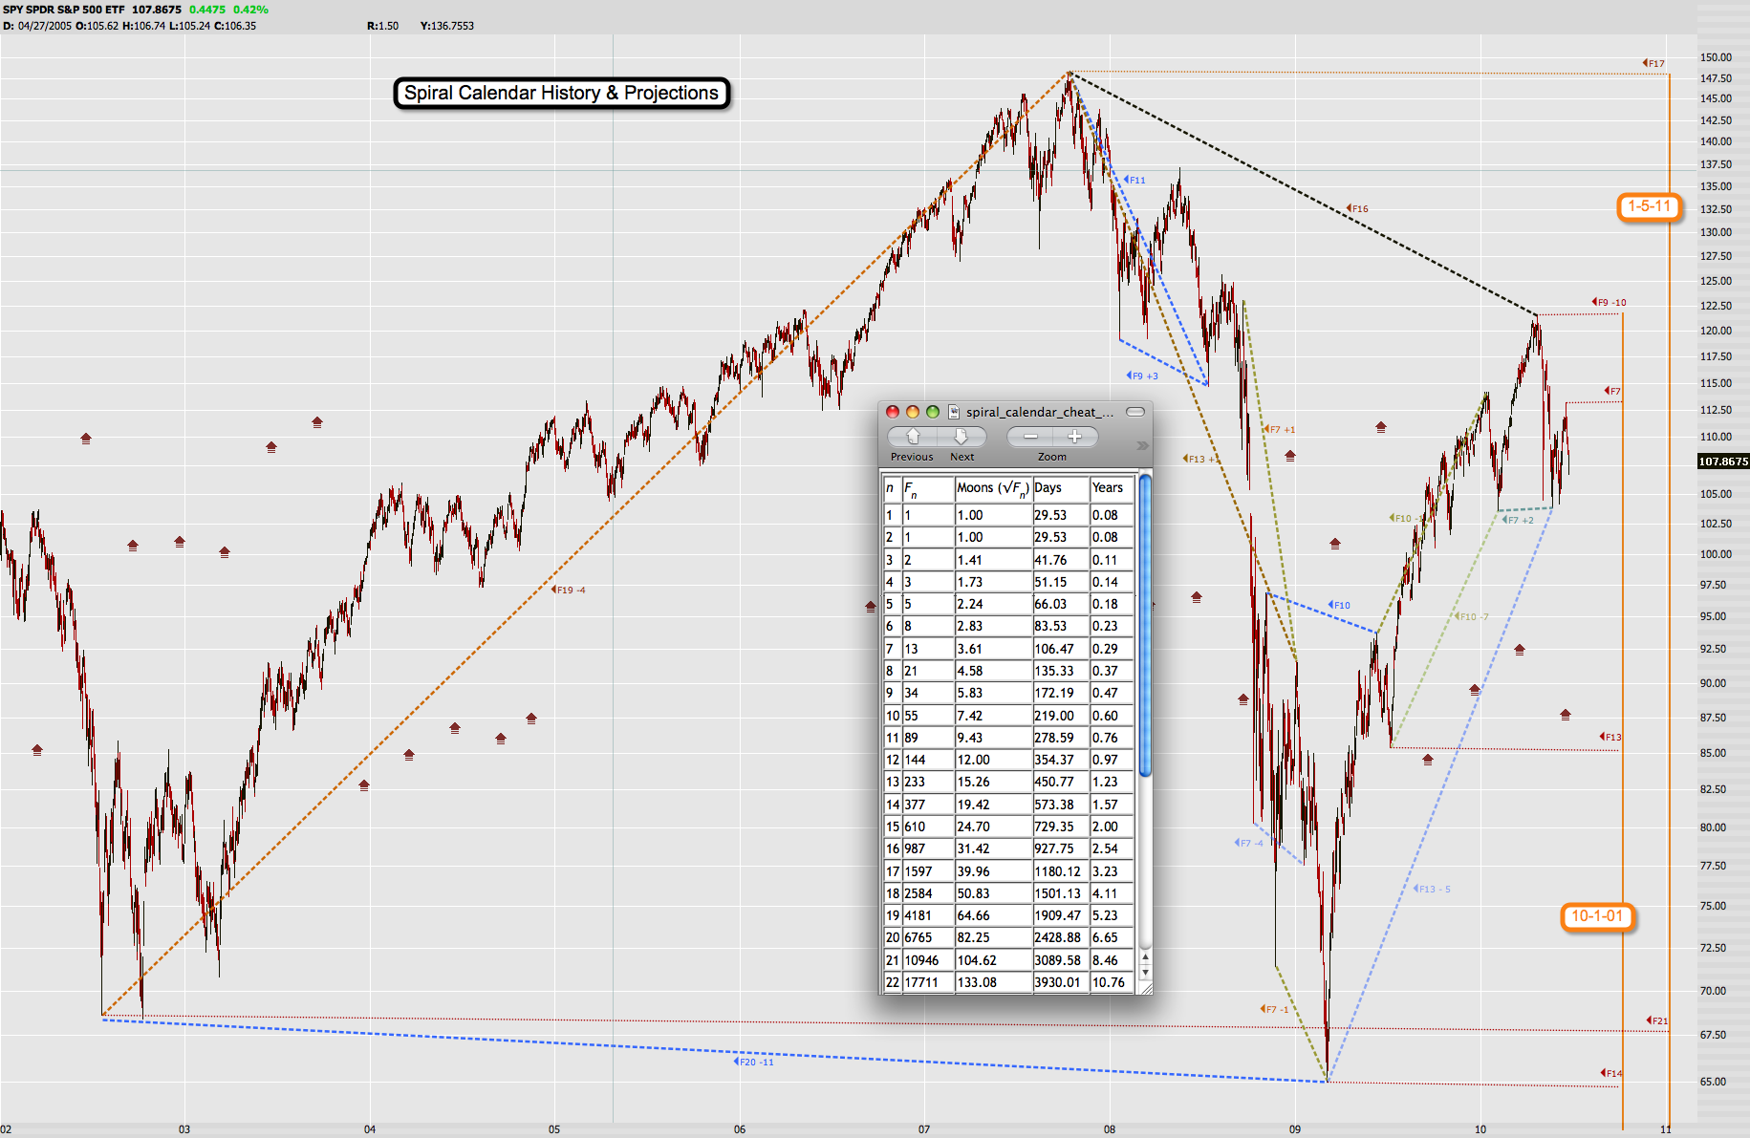Select the orange 1-5-11 date label
Screen dimensions: 1750x1138
[x=1649, y=206]
